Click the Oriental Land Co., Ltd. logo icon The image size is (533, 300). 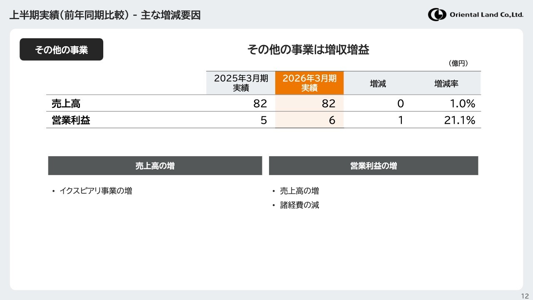pos(437,15)
